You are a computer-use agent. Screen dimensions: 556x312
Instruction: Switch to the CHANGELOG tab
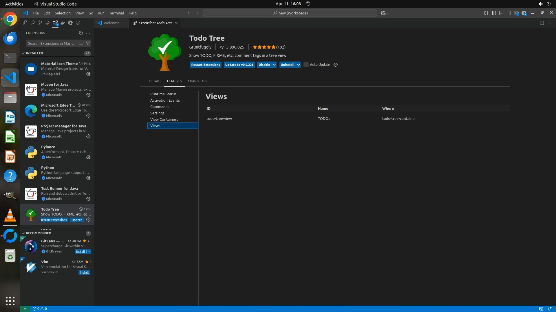197,81
